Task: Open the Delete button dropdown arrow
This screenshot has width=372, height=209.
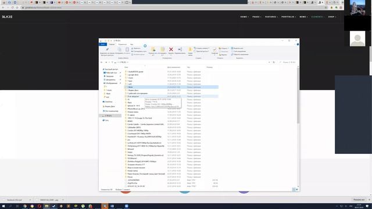Action: click(x=171, y=55)
